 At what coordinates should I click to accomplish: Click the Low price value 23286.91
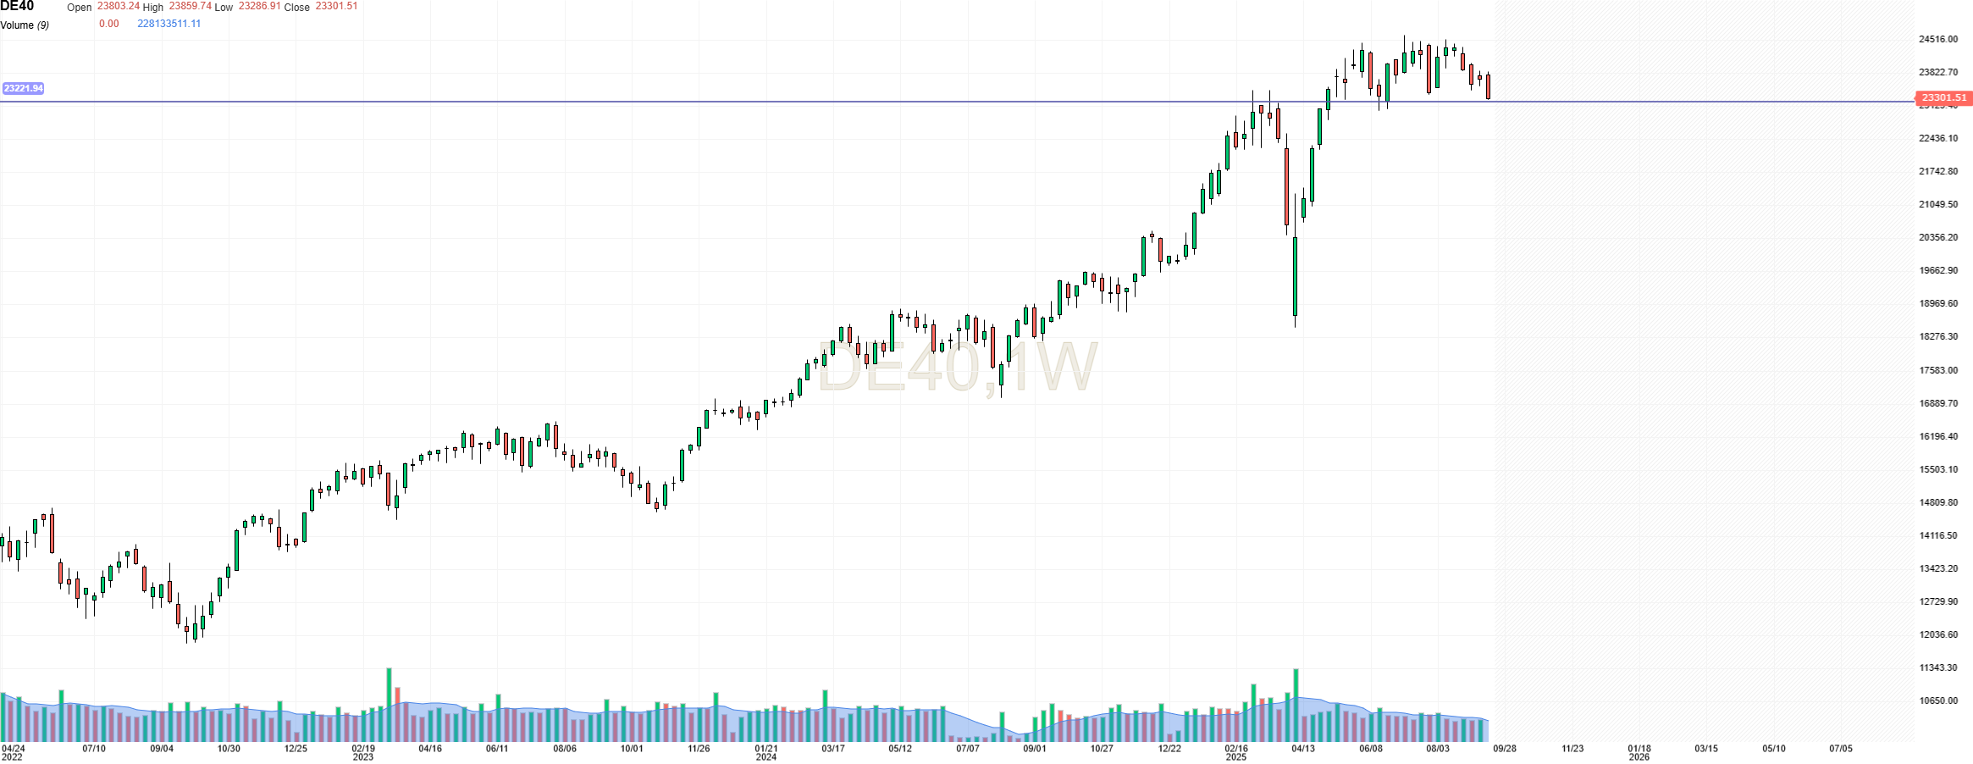tap(259, 6)
